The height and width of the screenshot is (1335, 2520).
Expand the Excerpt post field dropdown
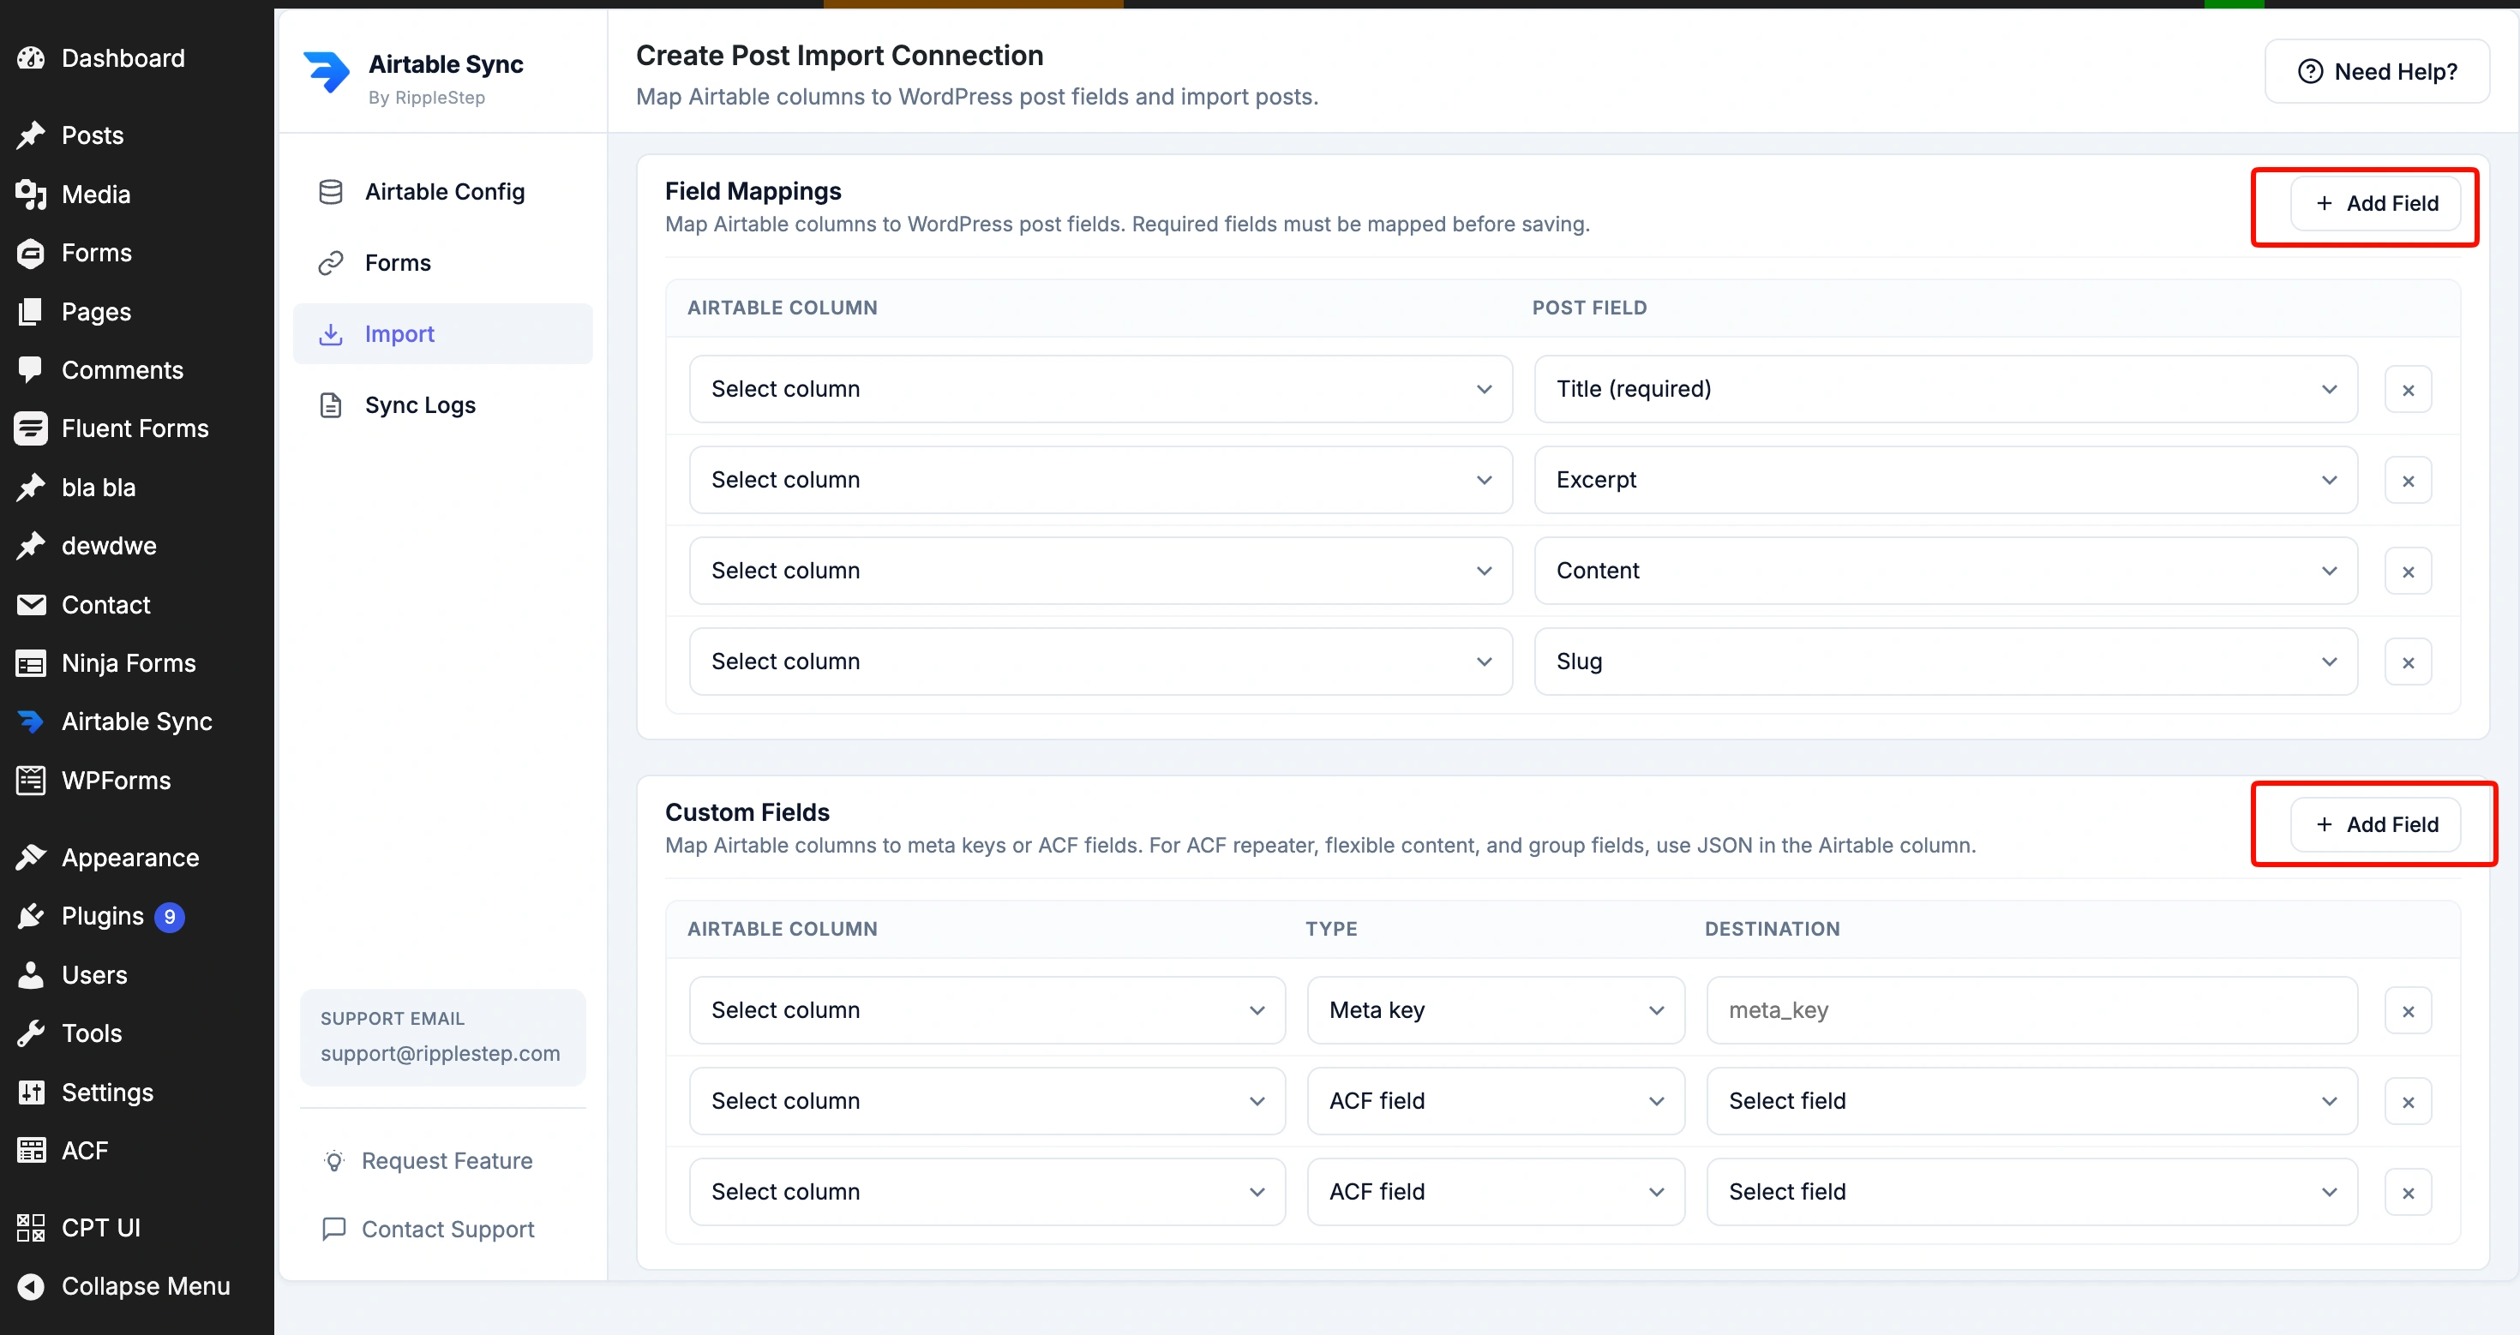[1945, 480]
